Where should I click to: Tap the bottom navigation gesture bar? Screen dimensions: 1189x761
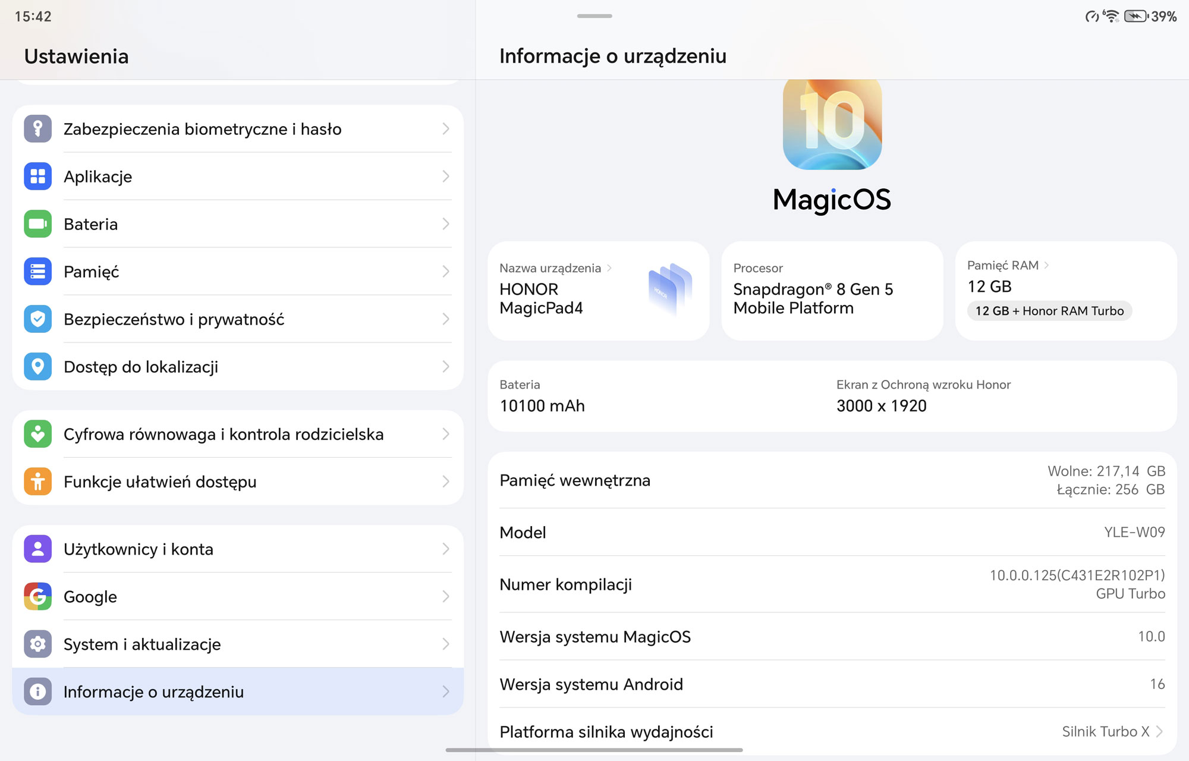tap(594, 750)
